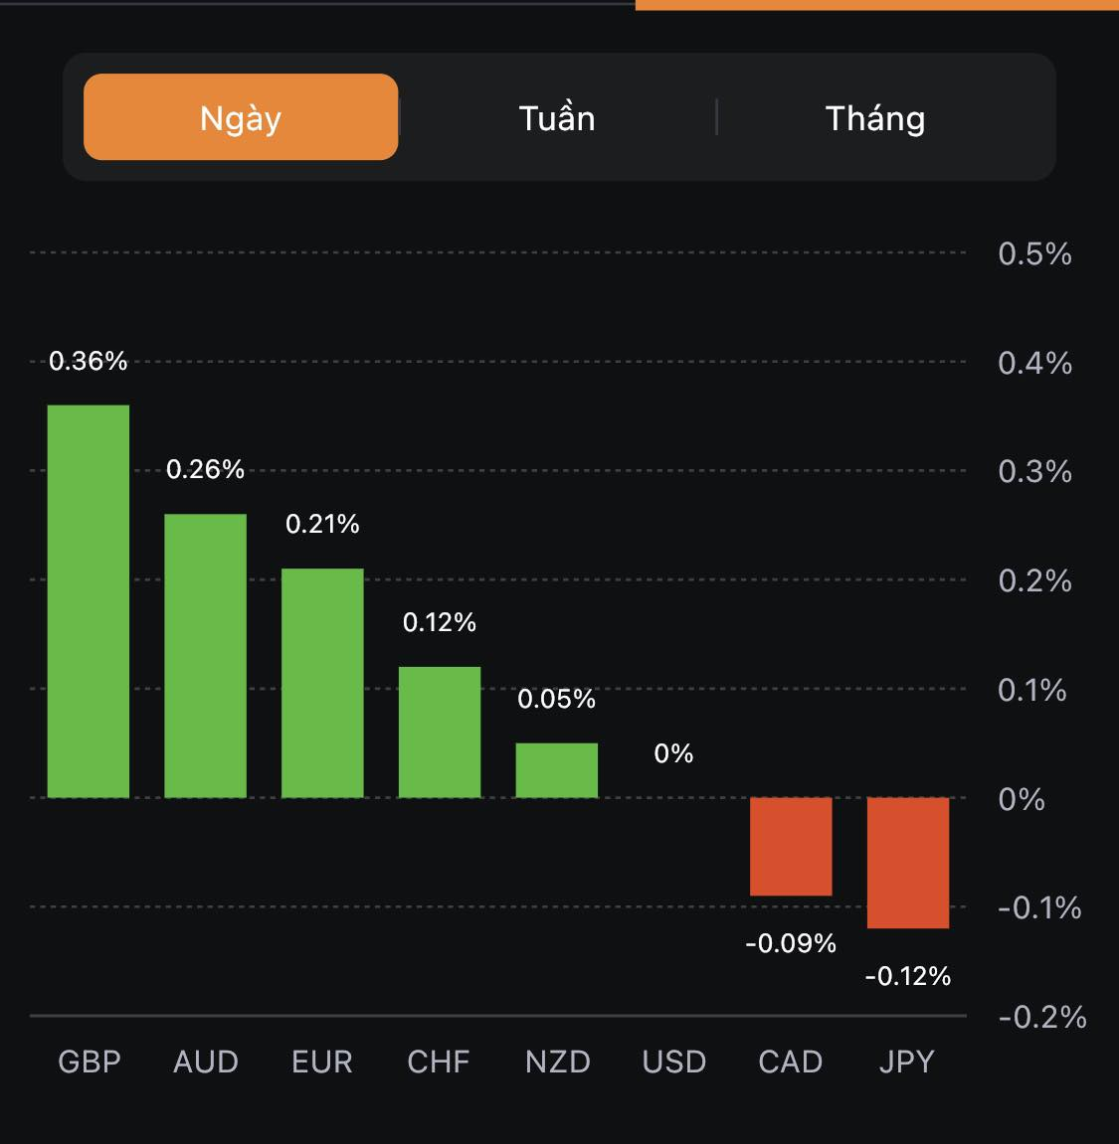Click the green GBP bar
The width and height of the screenshot is (1119, 1144).
tap(89, 600)
